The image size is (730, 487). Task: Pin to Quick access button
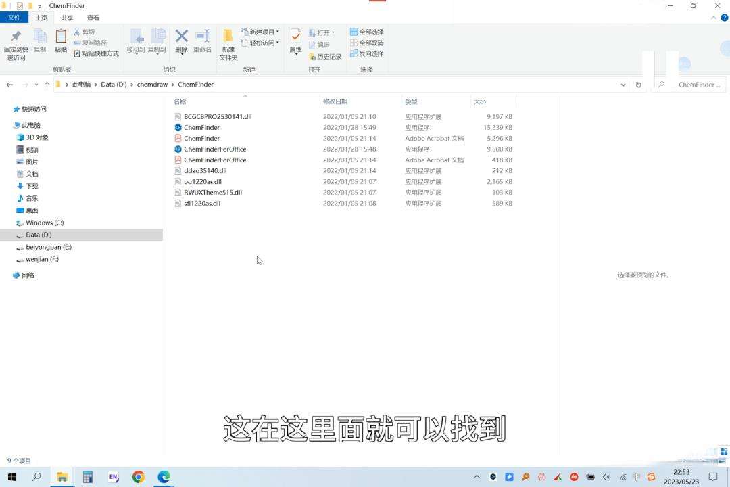(16, 45)
